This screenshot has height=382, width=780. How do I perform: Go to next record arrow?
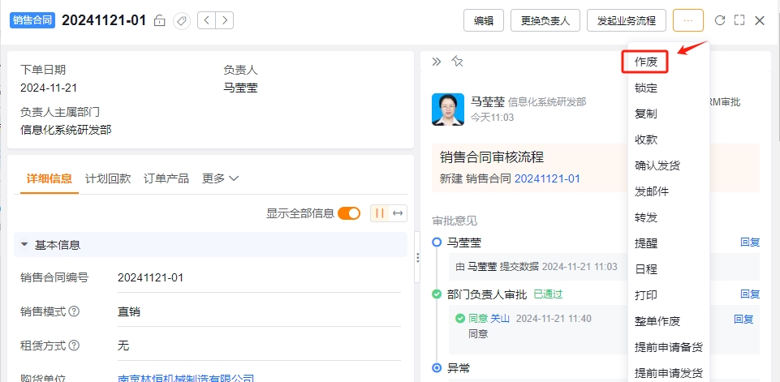tap(225, 20)
